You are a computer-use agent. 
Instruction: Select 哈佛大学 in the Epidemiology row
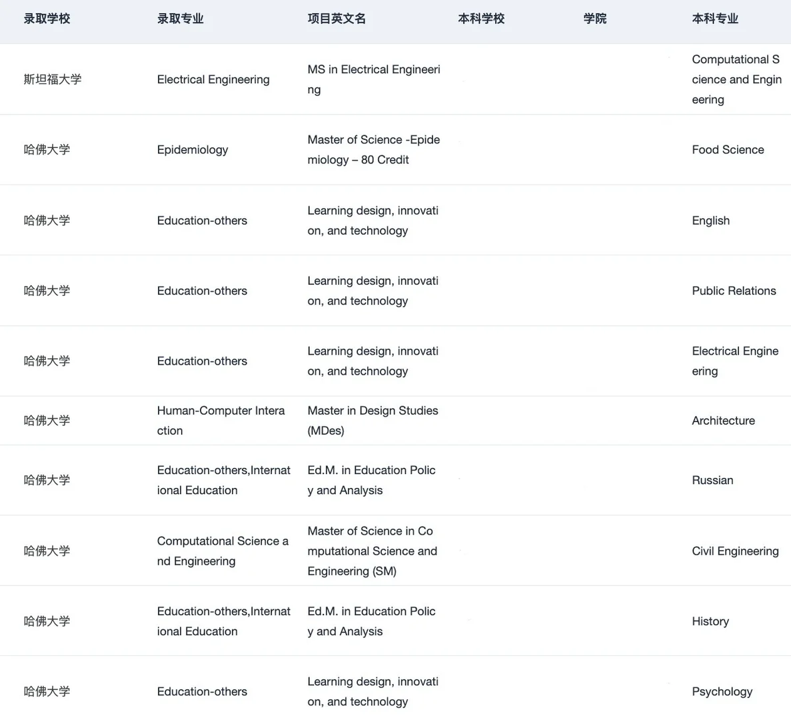tap(47, 149)
